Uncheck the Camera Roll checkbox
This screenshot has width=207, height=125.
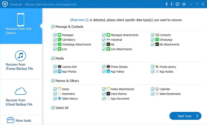pos(55,67)
